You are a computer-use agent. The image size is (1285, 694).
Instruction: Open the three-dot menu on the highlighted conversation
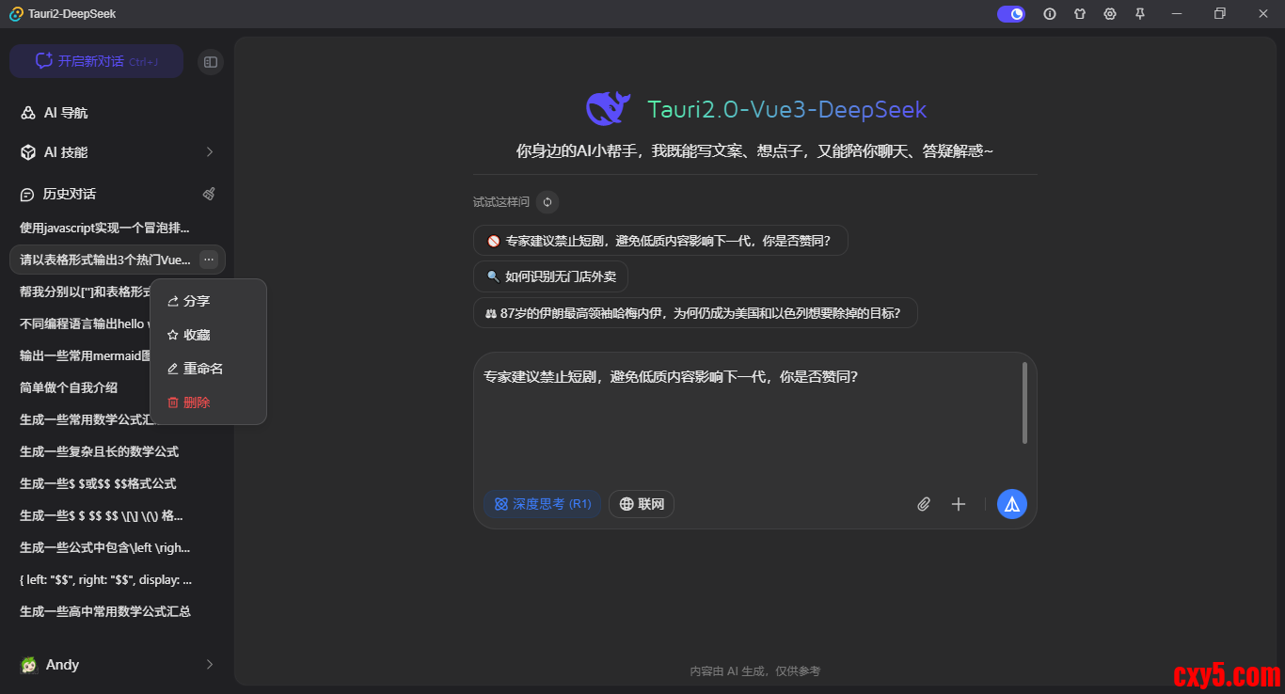click(209, 260)
